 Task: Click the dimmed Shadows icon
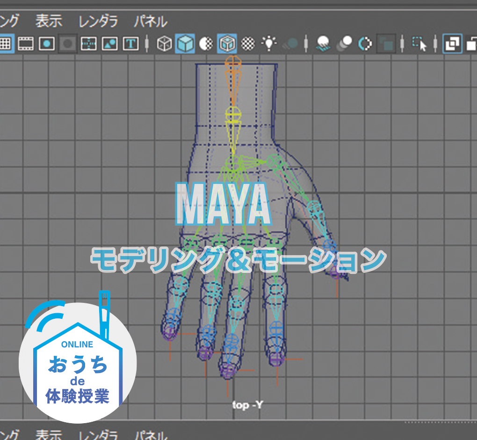290,44
